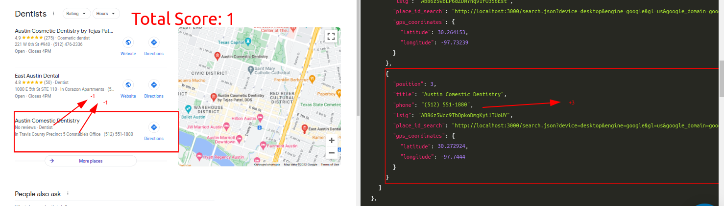This screenshot has width=724, height=206.
Task: Click the Tejas Patel, DDS red map pin
Action: (x=213, y=97)
